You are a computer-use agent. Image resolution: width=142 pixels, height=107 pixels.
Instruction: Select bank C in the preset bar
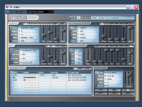79,17
